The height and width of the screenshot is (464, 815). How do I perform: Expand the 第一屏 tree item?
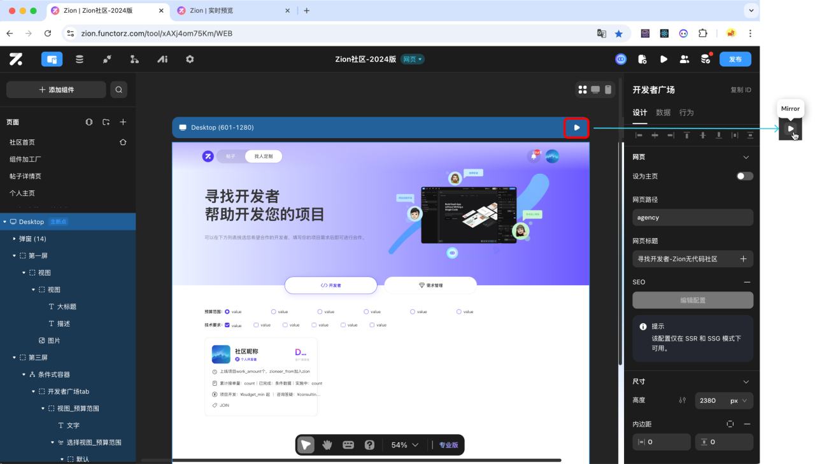[14, 255]
